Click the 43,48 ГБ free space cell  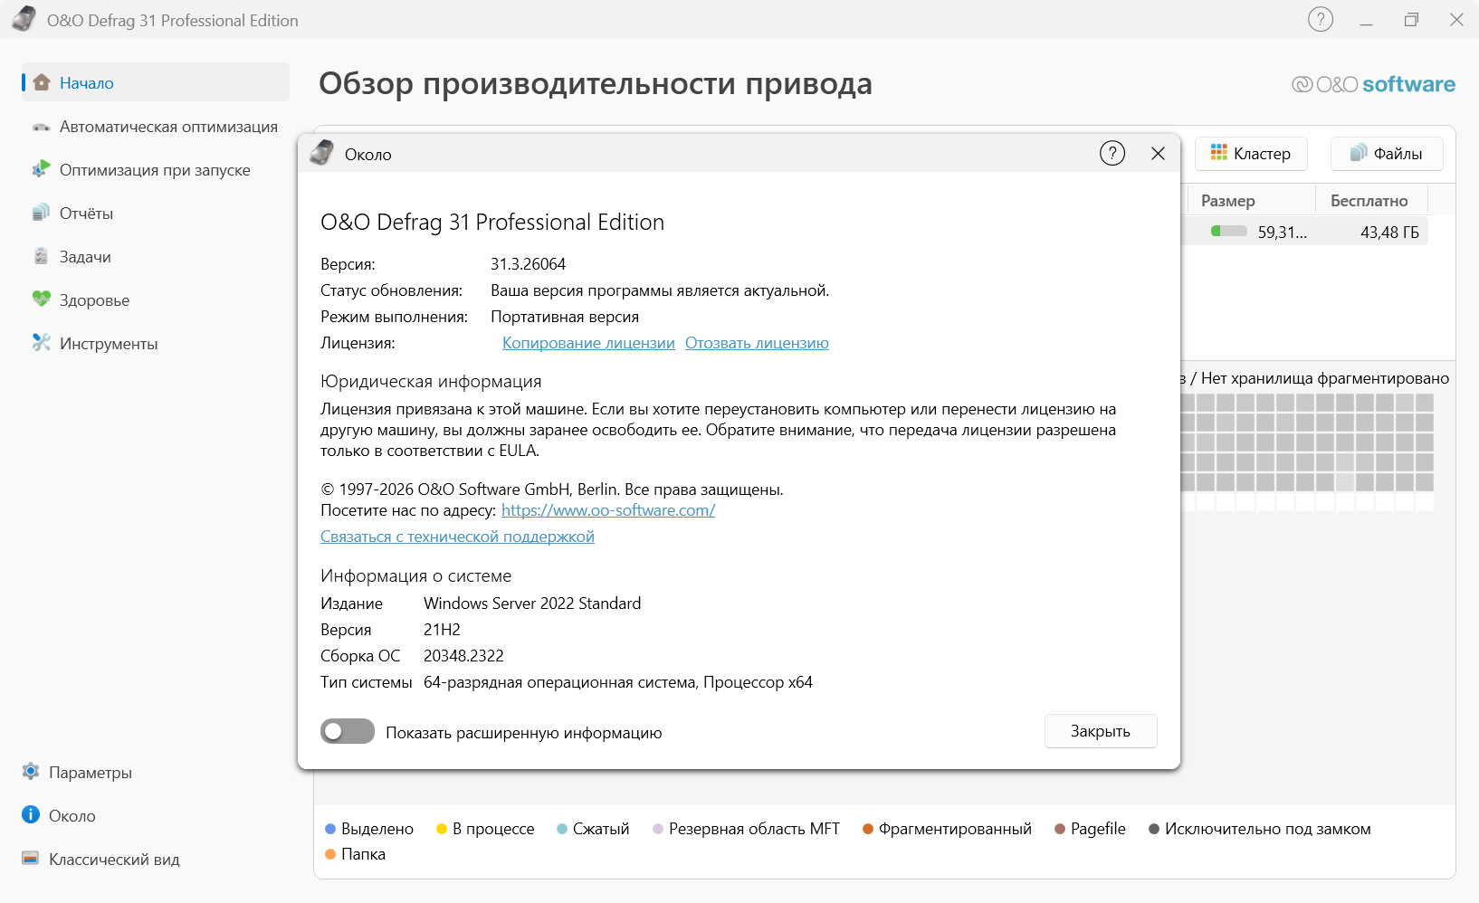1389,233
